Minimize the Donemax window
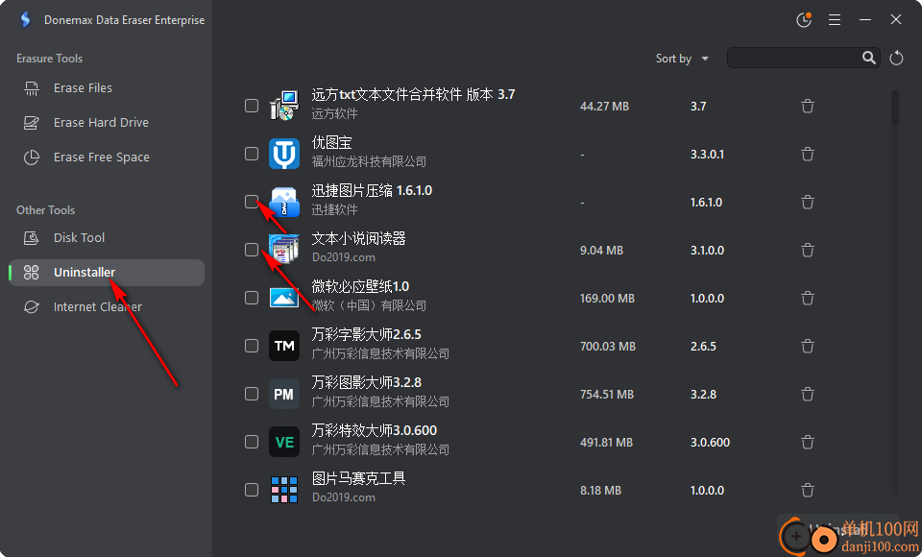Image resolution: width=922 pixels, height=557 pixels. click(865, 20)
